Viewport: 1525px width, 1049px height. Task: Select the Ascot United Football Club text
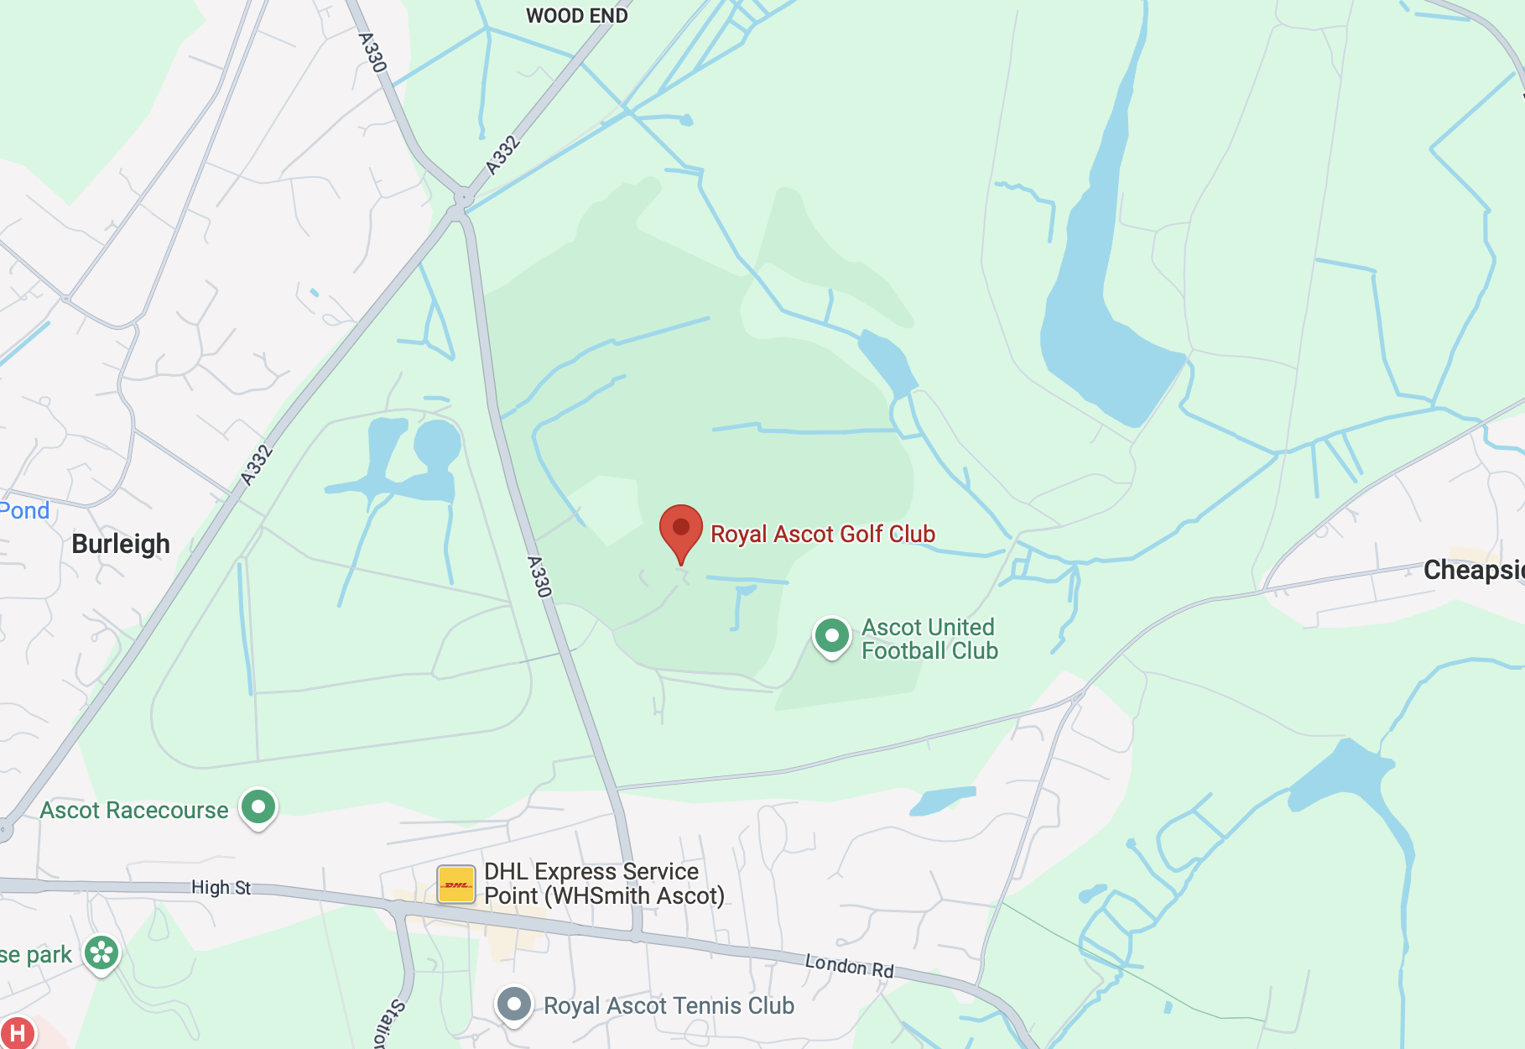click(929, 639)
